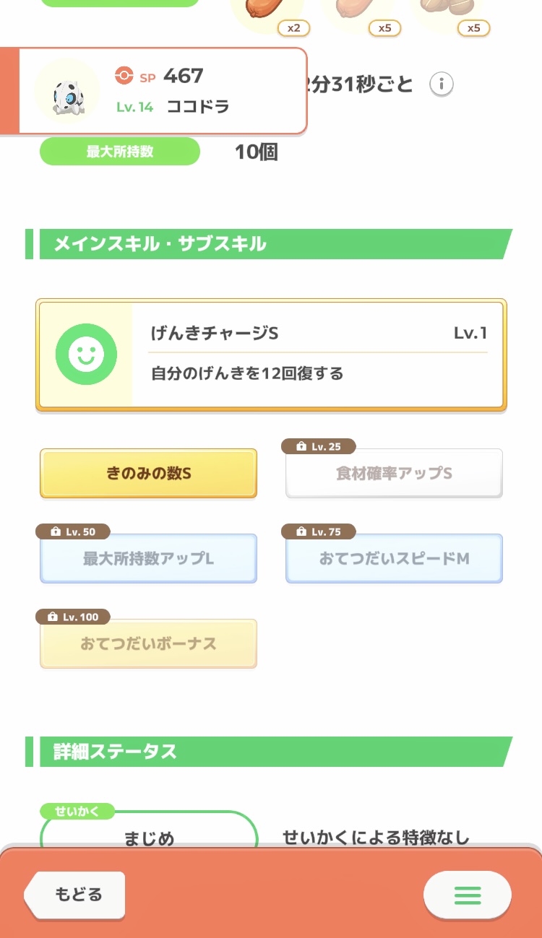Viewport: 542px width, 938px height.
Task: Click the green smiley skill icon
Action: pos(86,354)
